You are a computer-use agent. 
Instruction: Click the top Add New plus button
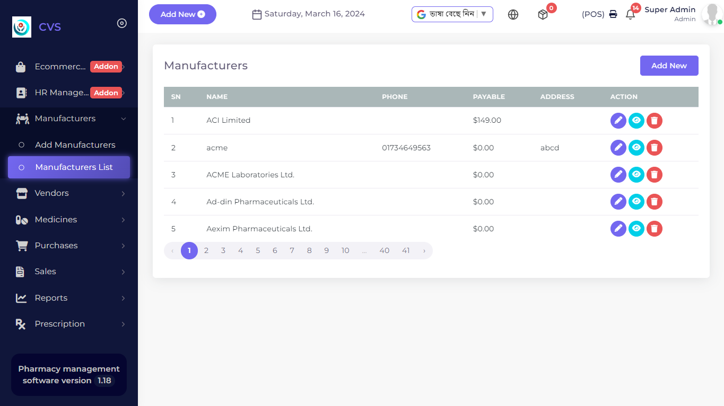point(182,14)
